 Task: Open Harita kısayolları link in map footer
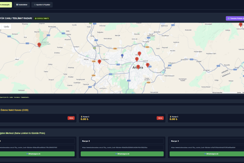click(217, 93)
